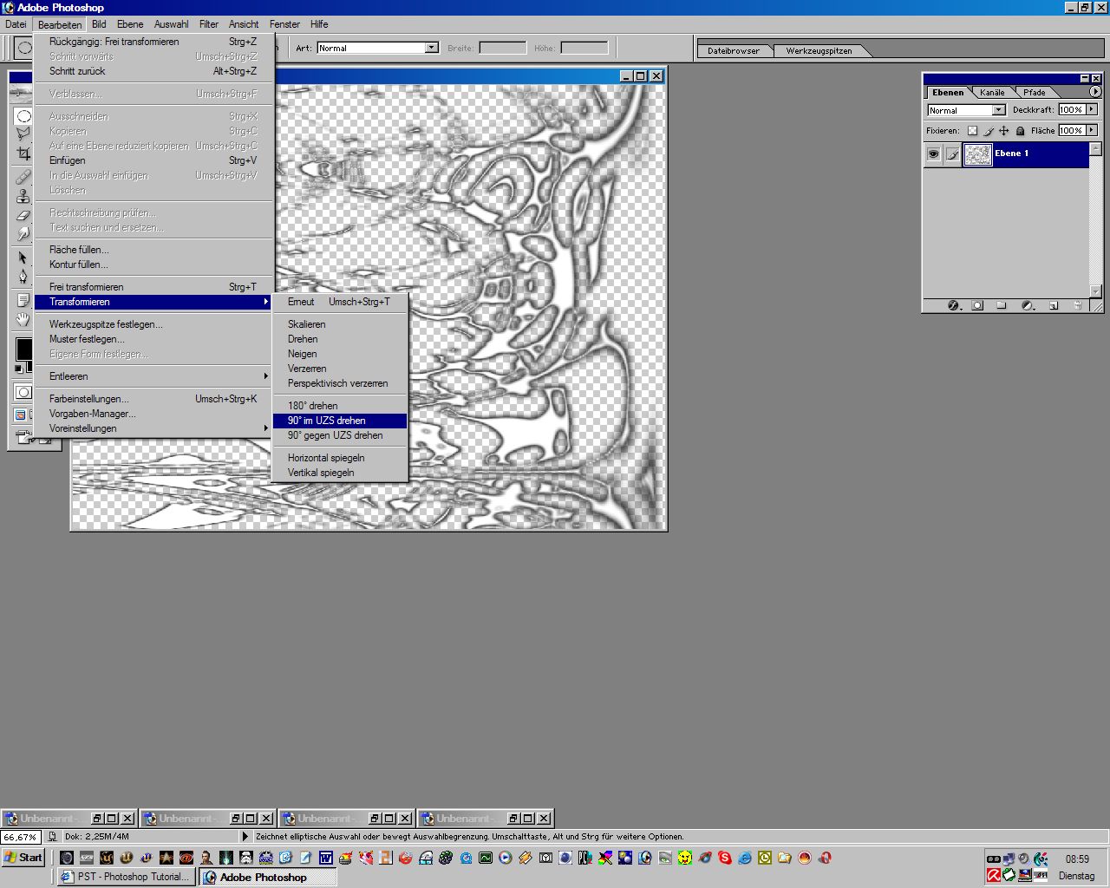
Task: Hide Ebene 1 with the eye icon
Action: [x=933, y=154]
